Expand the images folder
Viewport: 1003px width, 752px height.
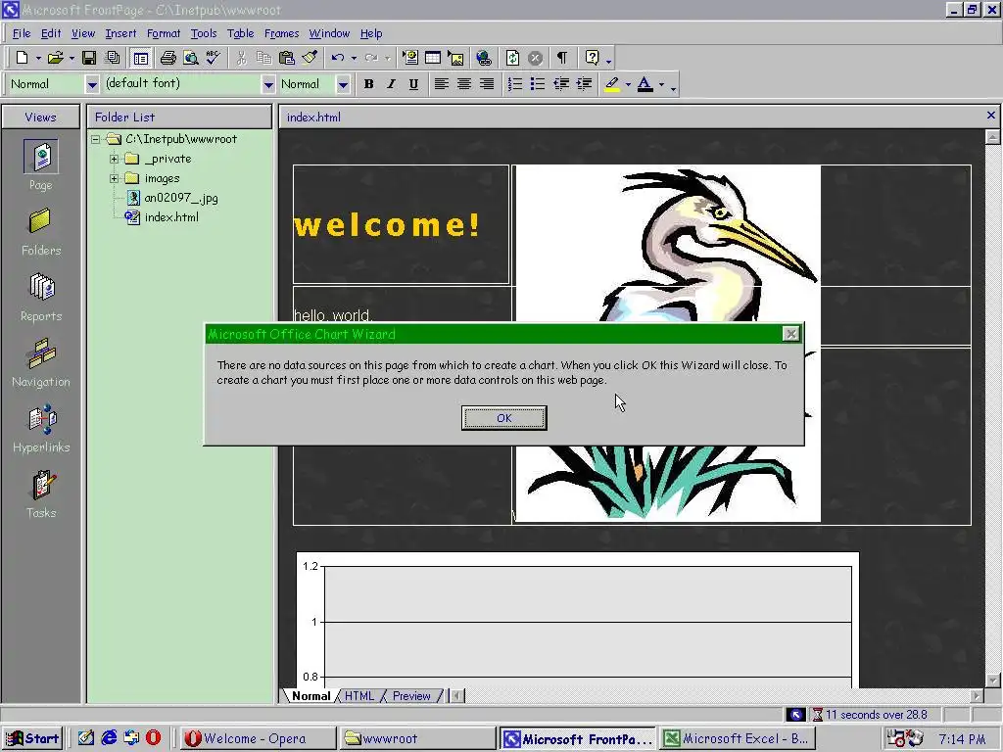coord(114,178)
